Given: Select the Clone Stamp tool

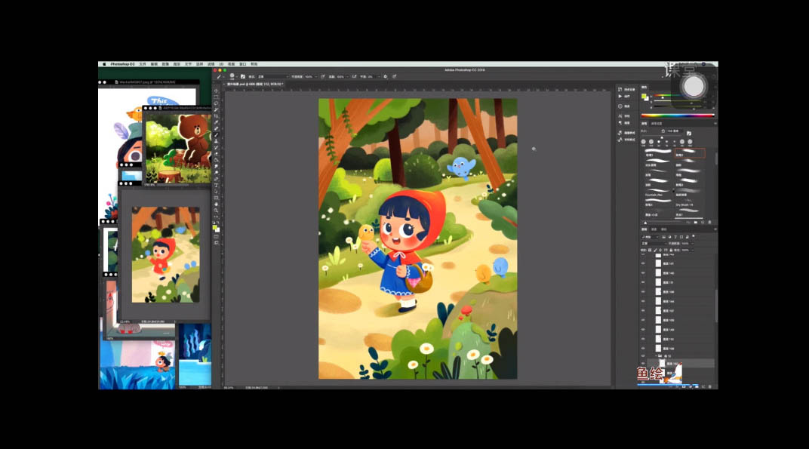Looking at the screenshot, I should pos(216,141).
